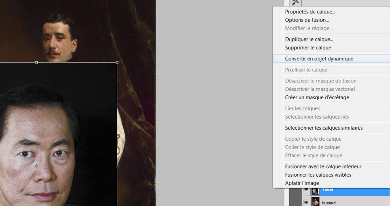390x206 pixels.
Task: Click the top-middle transform handle
Action: coord(37,62)
